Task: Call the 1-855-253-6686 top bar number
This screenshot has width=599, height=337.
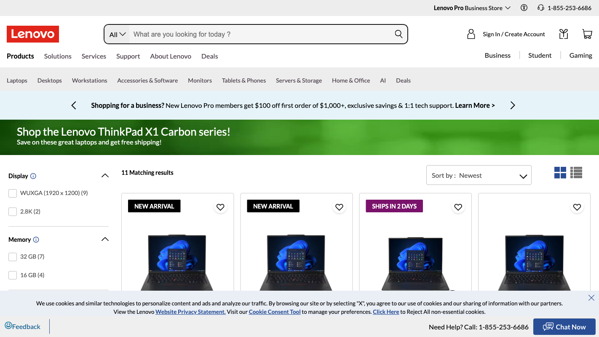Action: (x=570, y=8)
